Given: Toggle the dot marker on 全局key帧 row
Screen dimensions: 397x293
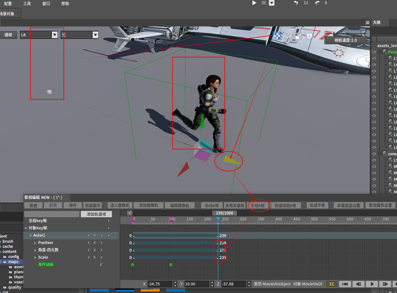Looking at the screenshot, I should pos(109,220).
